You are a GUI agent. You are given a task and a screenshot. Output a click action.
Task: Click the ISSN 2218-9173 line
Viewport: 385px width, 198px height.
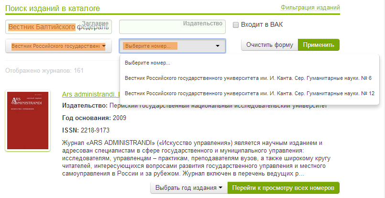point(86,130)
